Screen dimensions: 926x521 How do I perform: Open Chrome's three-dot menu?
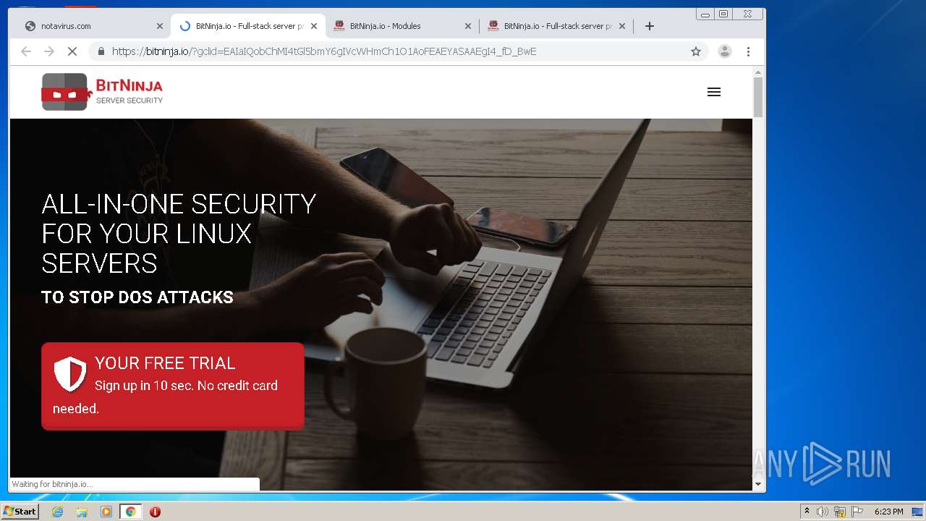tap(748, 51)
